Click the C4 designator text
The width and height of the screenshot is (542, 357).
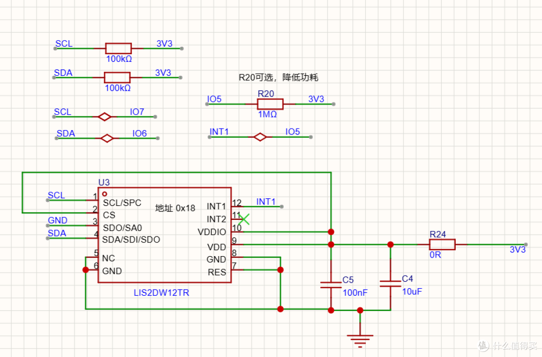click(408, 279)
